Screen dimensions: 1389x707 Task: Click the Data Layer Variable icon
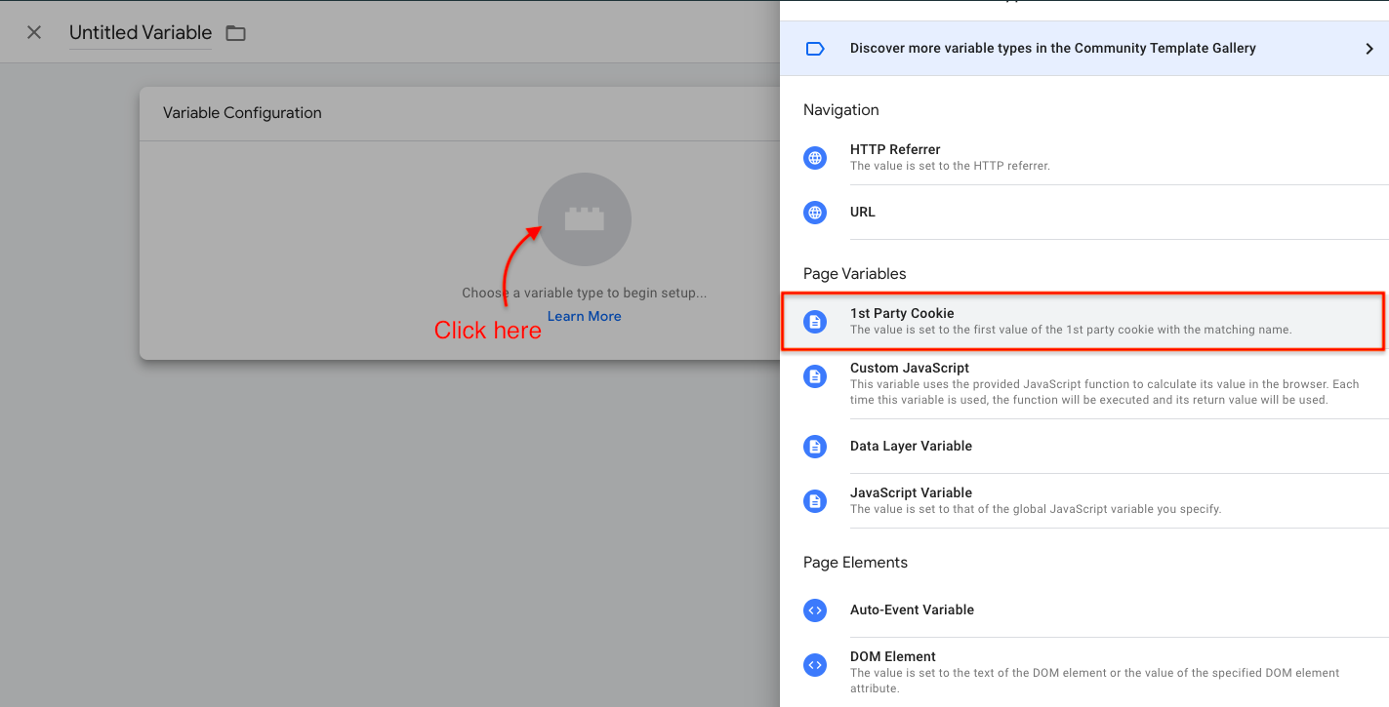pyautogui.click(x=815, y=447)
